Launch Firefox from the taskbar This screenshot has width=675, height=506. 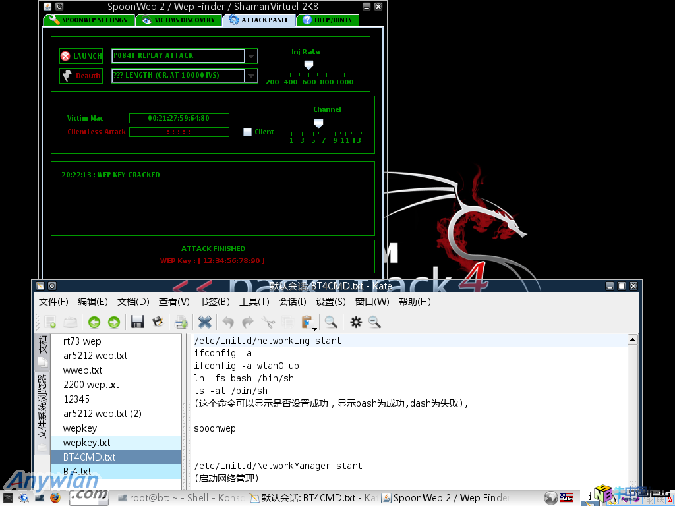click(x=55, y=497)
